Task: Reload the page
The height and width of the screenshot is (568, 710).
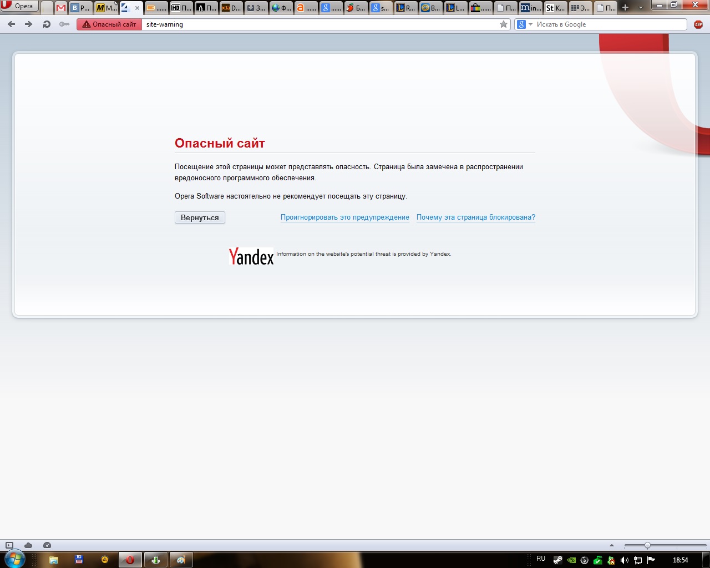Action: (47, 24)
